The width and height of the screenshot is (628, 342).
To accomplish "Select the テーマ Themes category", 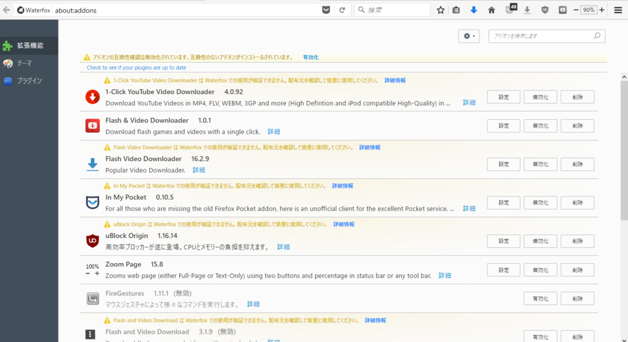I will click(29, 63).
